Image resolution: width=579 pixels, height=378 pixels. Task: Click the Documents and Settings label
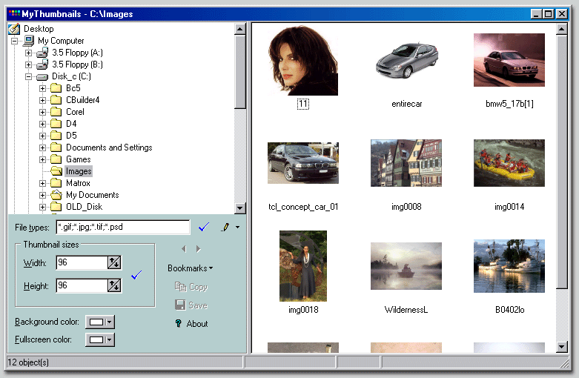[x=109, y=147]
